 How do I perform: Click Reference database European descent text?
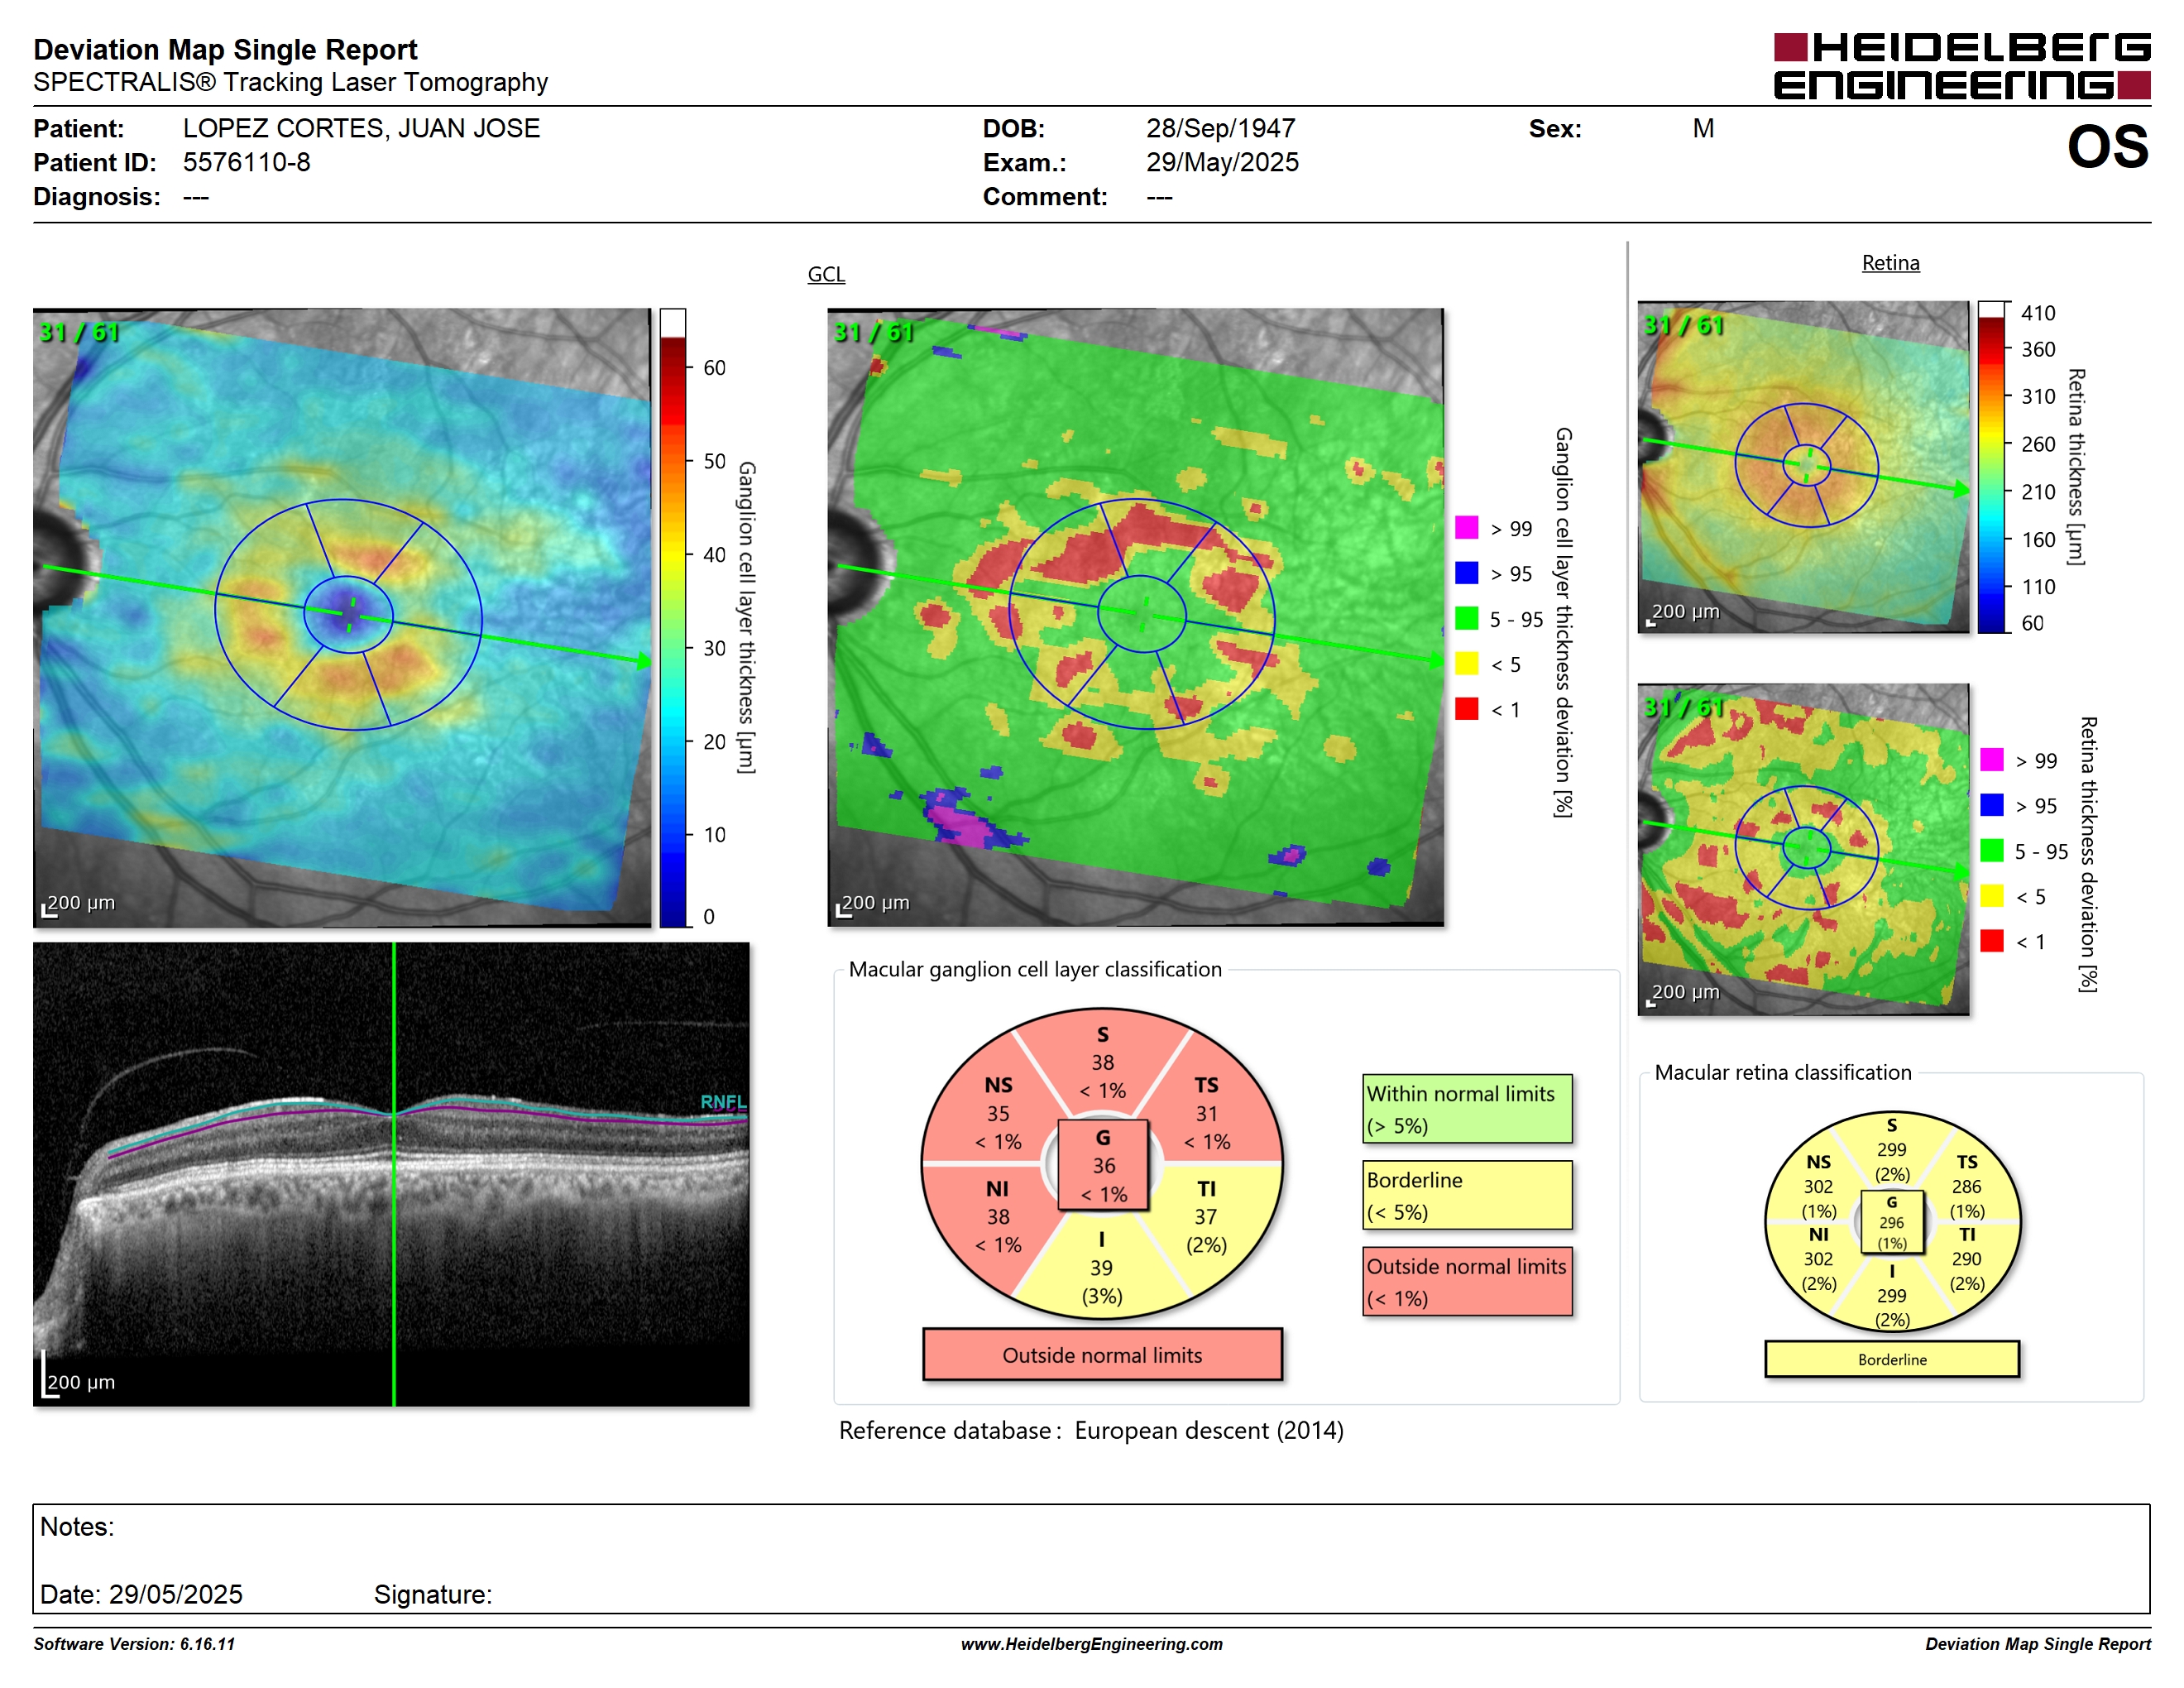coord(1091,1430)
